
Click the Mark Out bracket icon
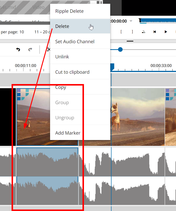point(132,32)
